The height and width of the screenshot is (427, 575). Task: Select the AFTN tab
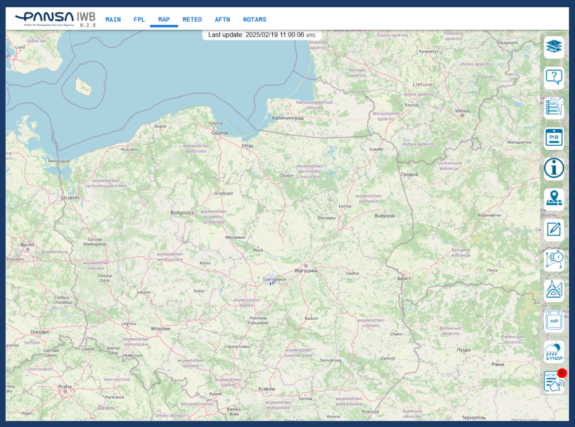(222, 20)
